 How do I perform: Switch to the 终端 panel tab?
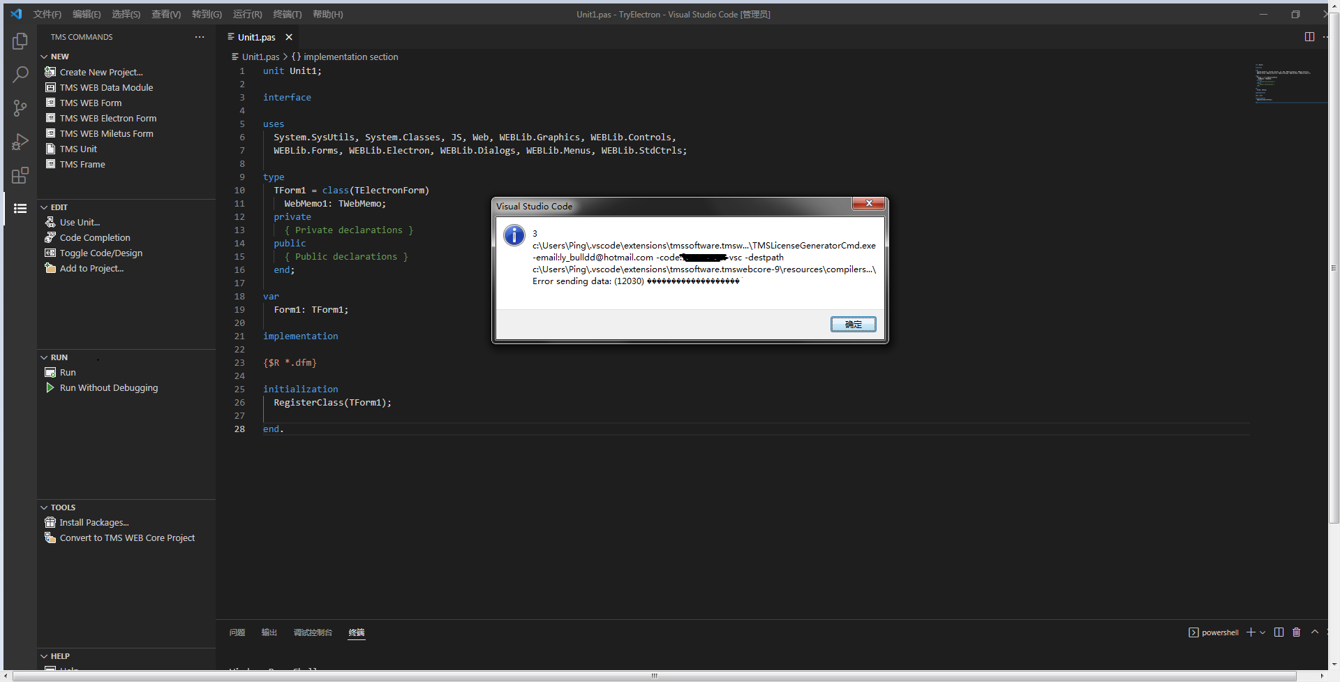(357, 632)
